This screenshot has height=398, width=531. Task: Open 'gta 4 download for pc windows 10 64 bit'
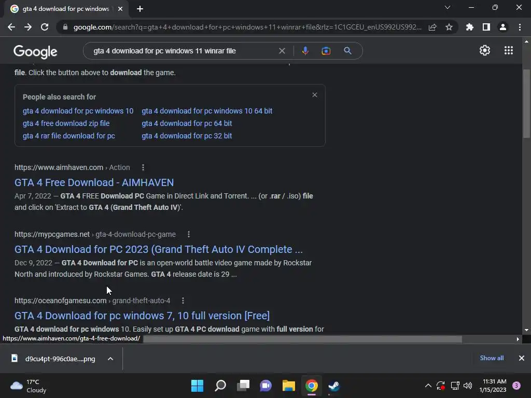[x=207, y=111]
